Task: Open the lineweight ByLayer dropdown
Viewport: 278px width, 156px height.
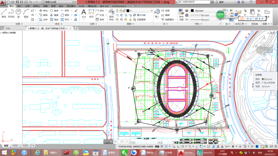Action: [205, 15]
